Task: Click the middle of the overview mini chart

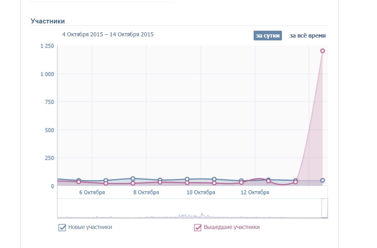Action: click(193, 208)
